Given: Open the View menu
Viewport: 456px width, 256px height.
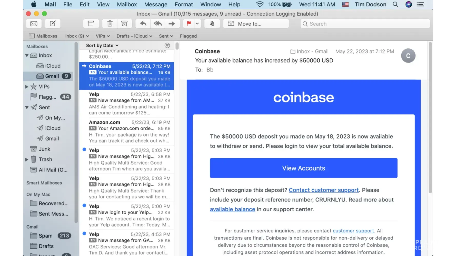Looking at the screenshot, I should pyautogui.click(x=103, y=4).
